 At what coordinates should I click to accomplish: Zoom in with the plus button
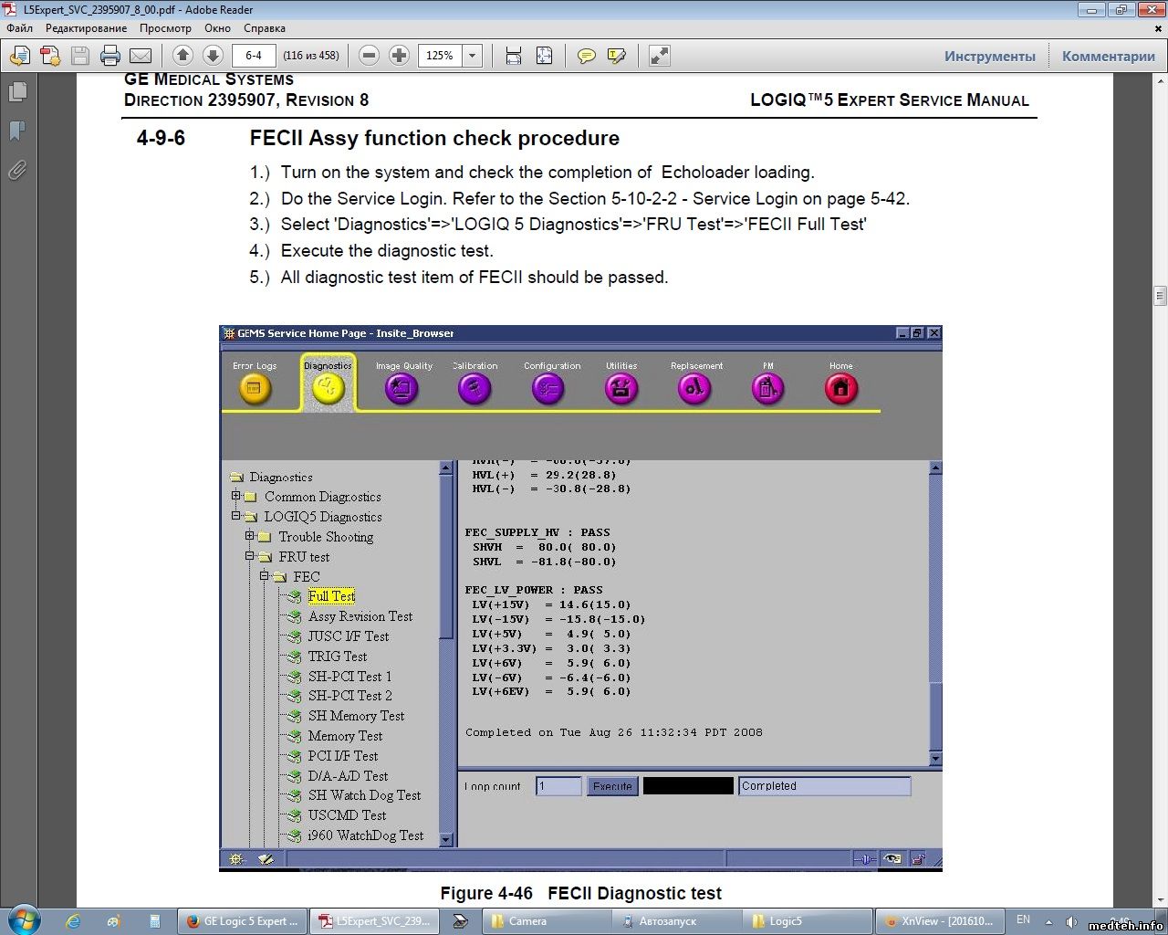point(399,56)
